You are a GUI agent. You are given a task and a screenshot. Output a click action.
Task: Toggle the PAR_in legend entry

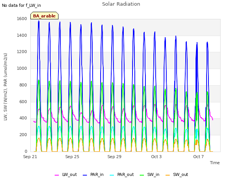[93, 175]
